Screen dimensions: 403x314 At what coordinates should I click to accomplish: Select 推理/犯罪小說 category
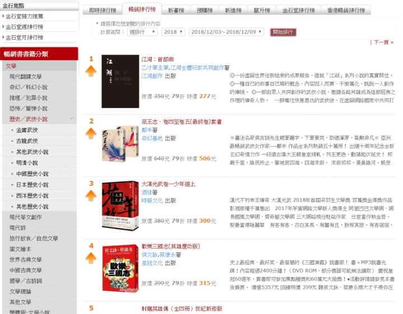(x=29, y=98)
